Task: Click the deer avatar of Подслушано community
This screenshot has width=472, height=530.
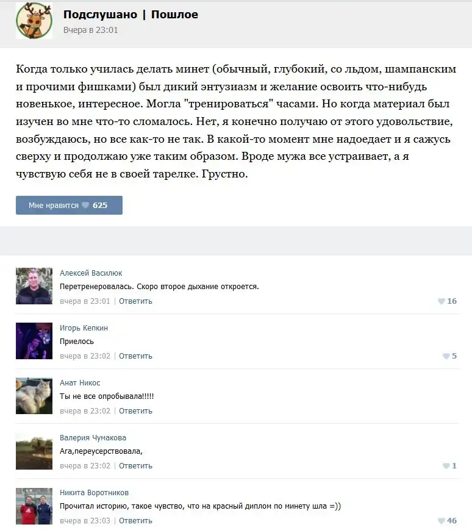Action: (34, 21)
